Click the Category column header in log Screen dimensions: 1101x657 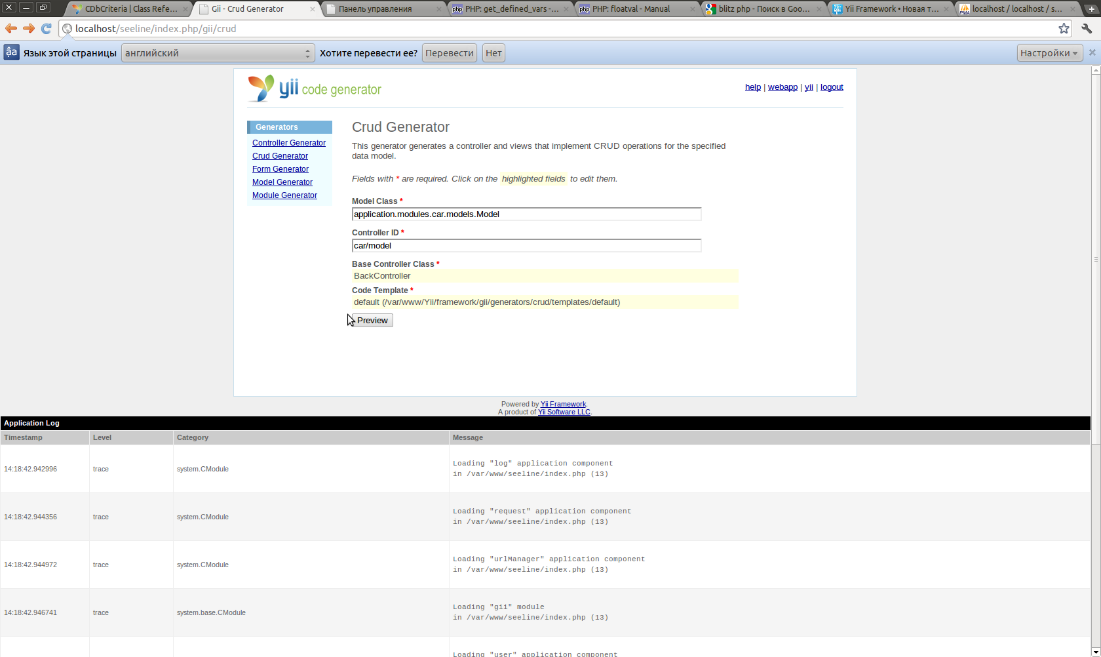point(311,437)
